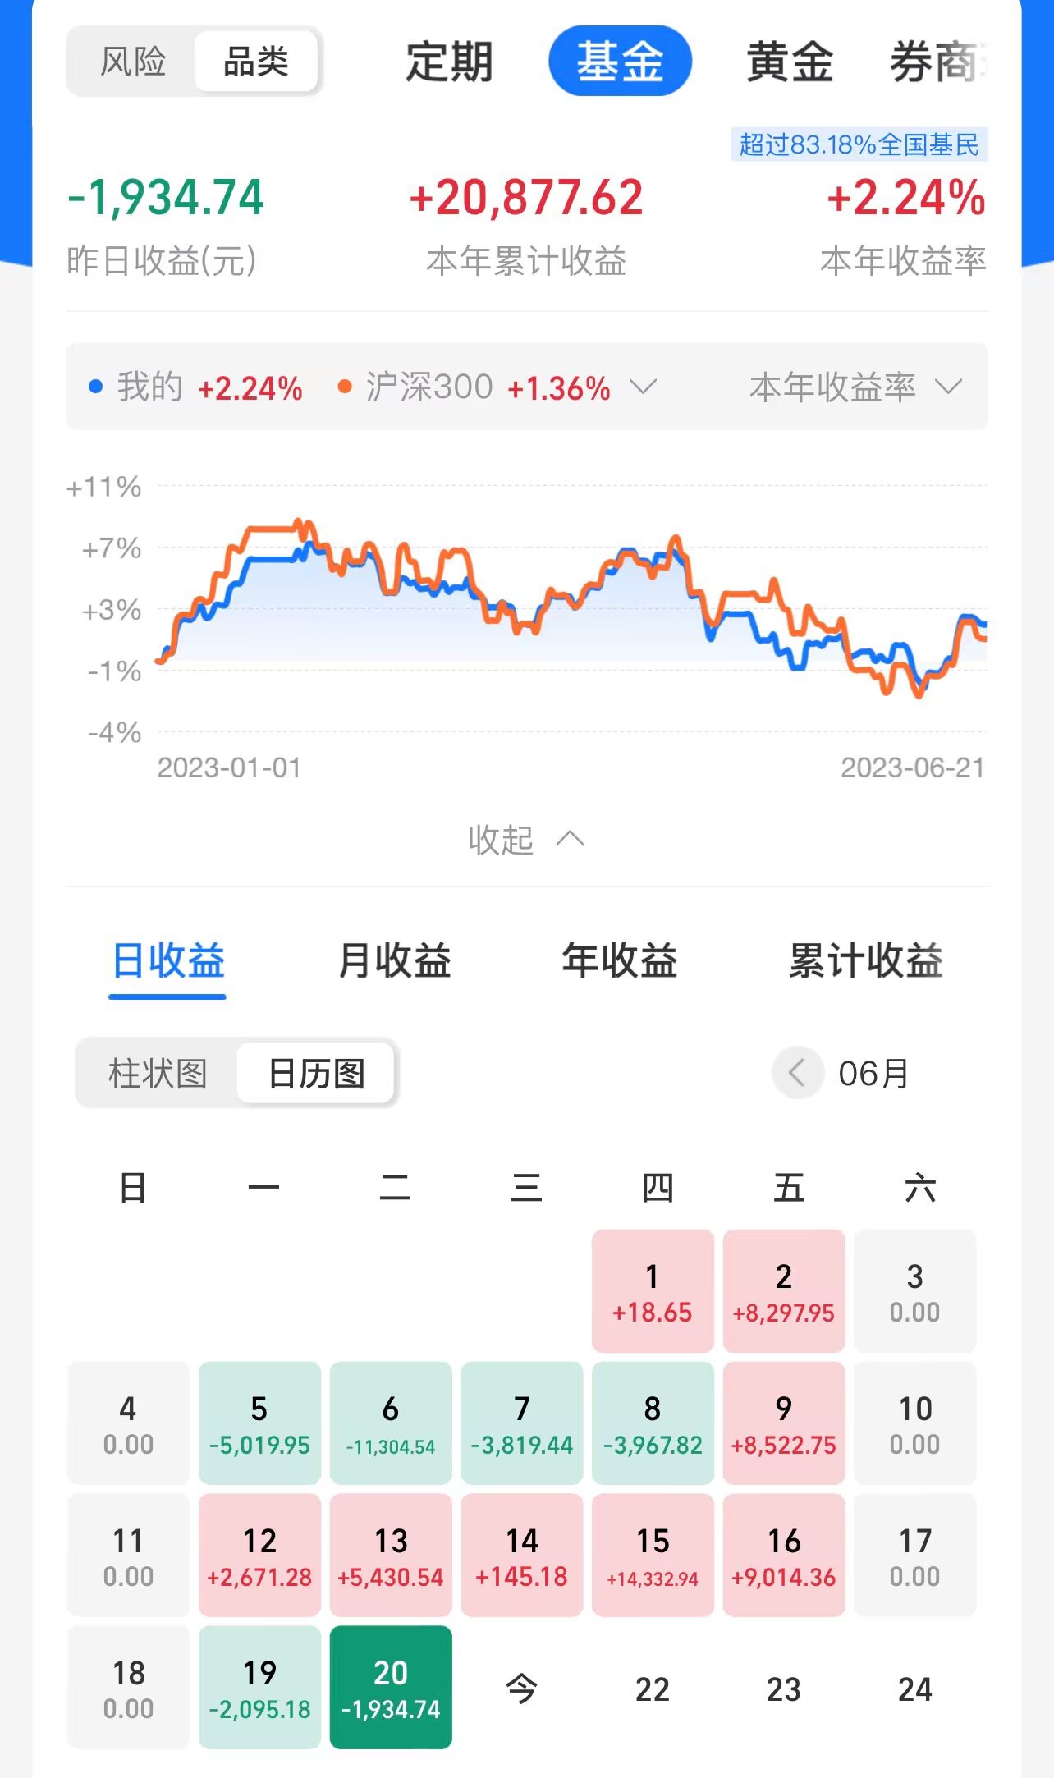1054x1778 pixels.
Task: Select 品类 segment toggle
Action: coord(256,62)
